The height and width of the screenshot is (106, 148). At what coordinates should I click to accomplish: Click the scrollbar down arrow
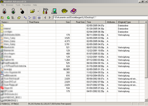click(x=146, y=100)
